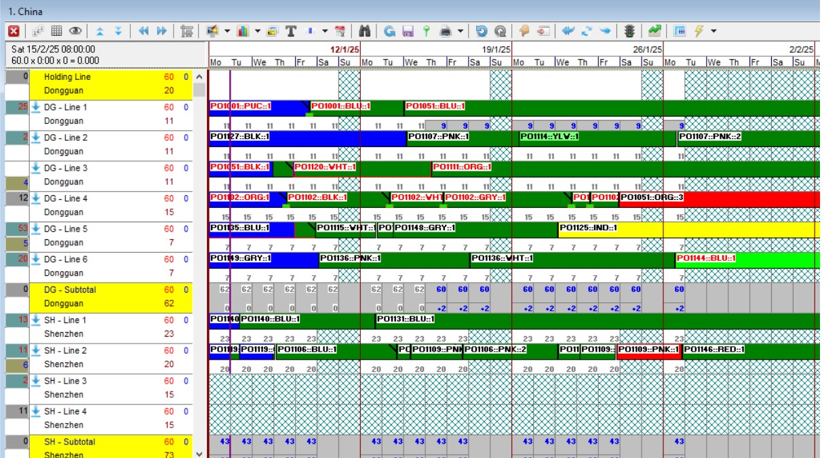Toggle the expand-up arrows icon
Screen dimensions: 822x458
tap(100, 30)
